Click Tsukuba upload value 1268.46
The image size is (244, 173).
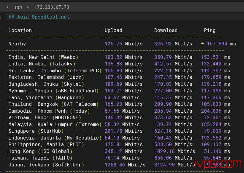click(x=115, y=165)
